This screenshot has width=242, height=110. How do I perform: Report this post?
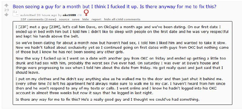[x=96, y=19]
